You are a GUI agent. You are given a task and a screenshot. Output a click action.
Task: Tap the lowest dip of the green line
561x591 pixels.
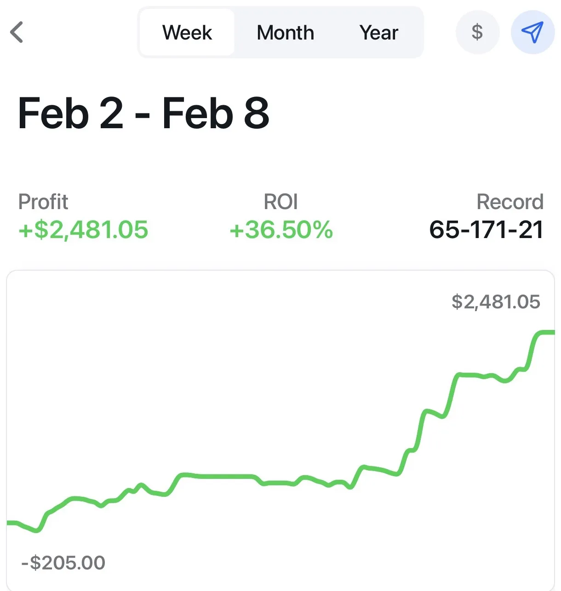tap(37, 531)
